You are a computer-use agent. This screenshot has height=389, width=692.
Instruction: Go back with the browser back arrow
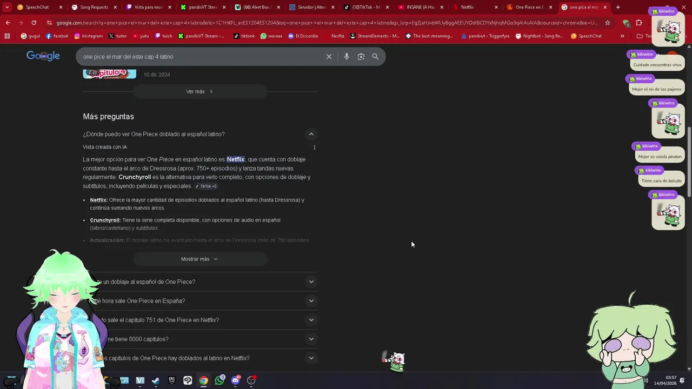tap(8, 23)
